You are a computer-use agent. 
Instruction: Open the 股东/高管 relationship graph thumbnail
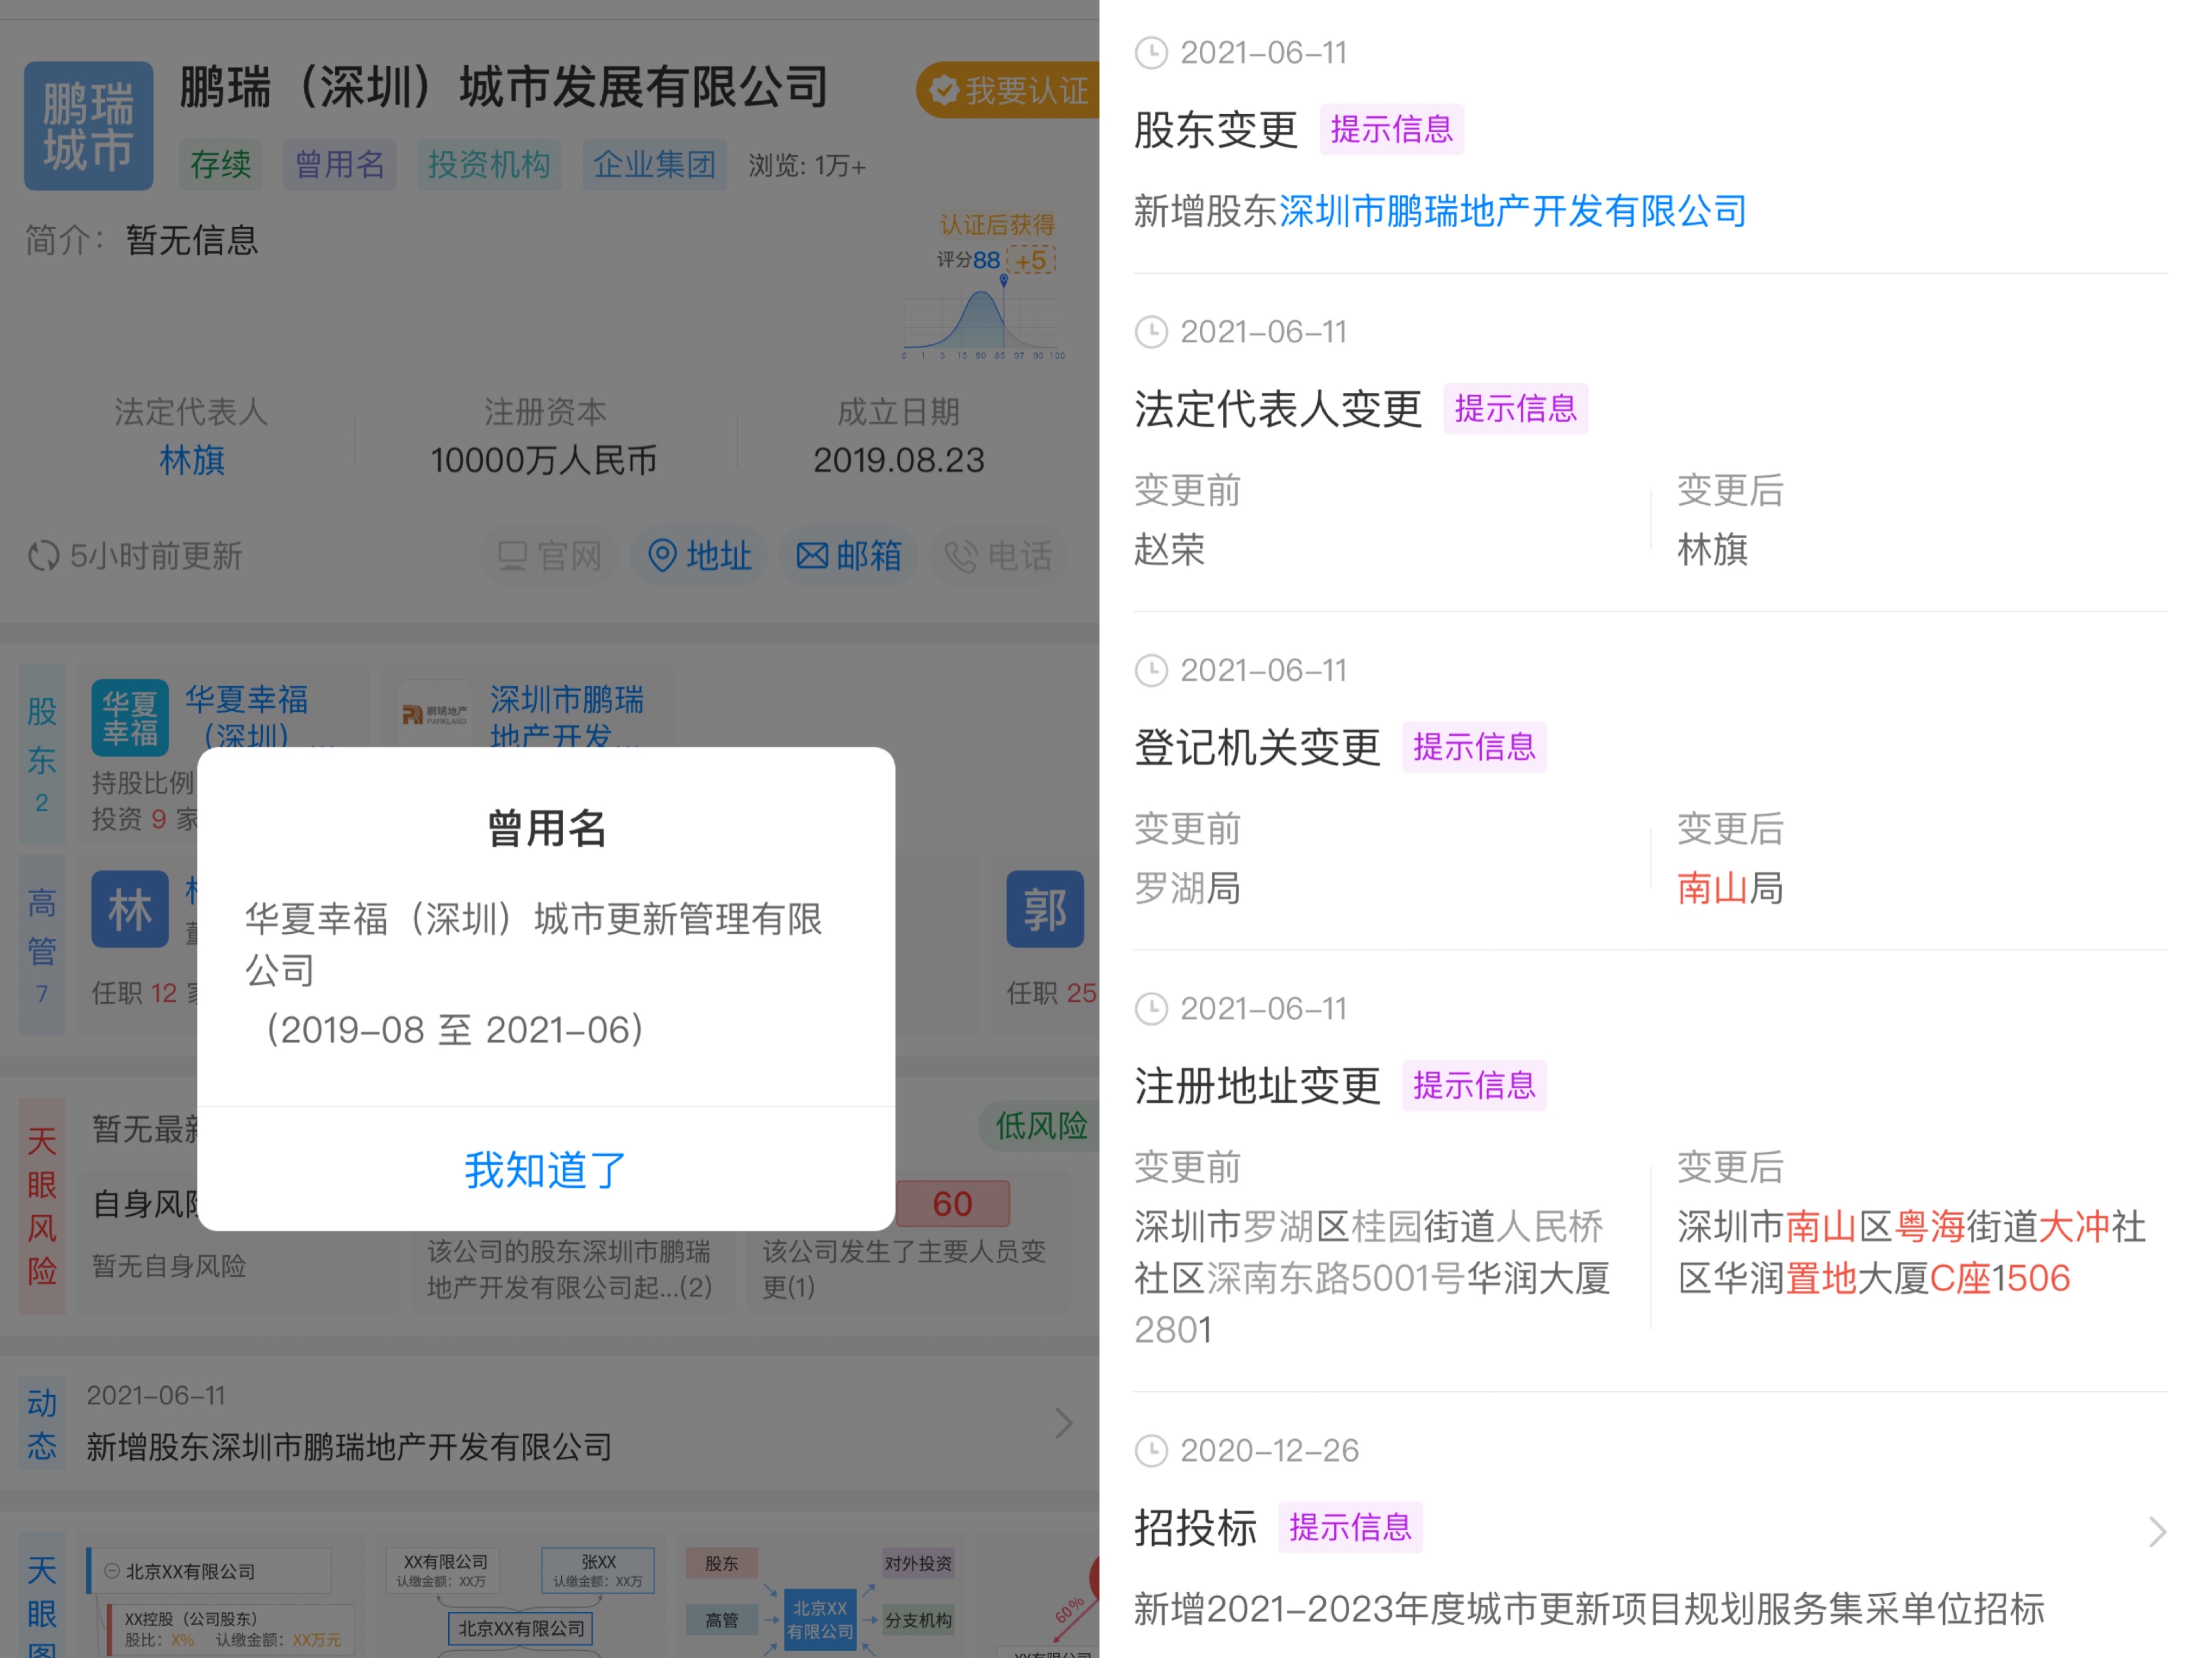(x=821, y=1597)
